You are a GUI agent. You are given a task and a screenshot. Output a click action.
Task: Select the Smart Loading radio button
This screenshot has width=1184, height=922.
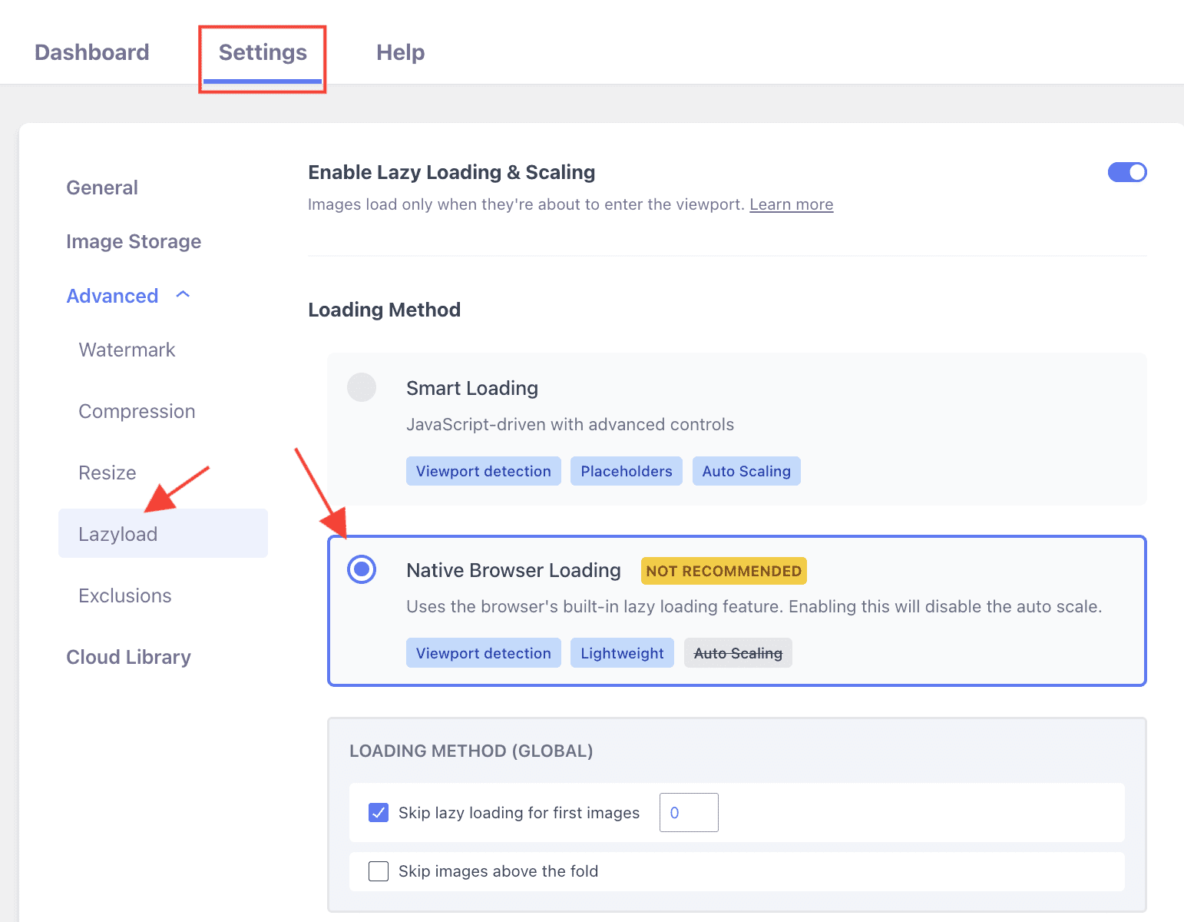tap(362, 387)
